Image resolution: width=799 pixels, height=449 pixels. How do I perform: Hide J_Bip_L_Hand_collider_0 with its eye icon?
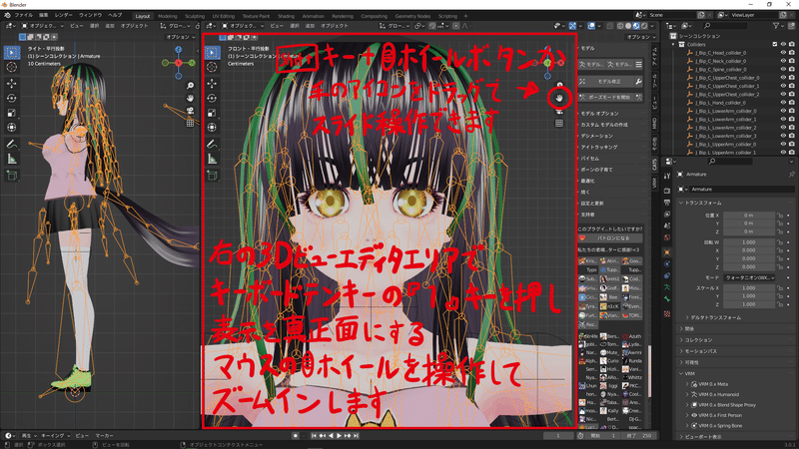tap(783, 103)
